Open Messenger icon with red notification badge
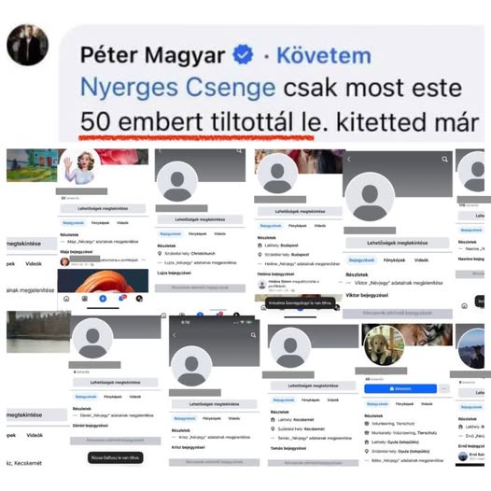Viewport: 491px width, 491px height. click(x=121, y=298)
